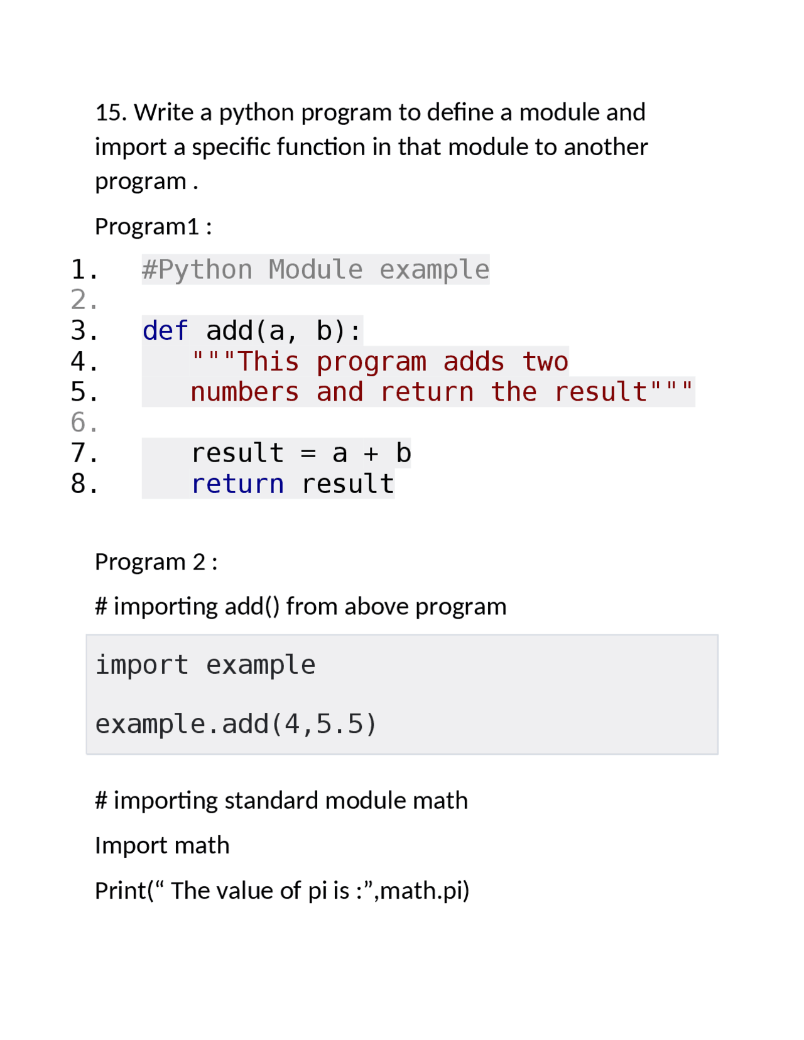The height and width of the screenshot is (1040, 804).
Task: Click the 'Program1 :' label
Action: pos(153,226)
